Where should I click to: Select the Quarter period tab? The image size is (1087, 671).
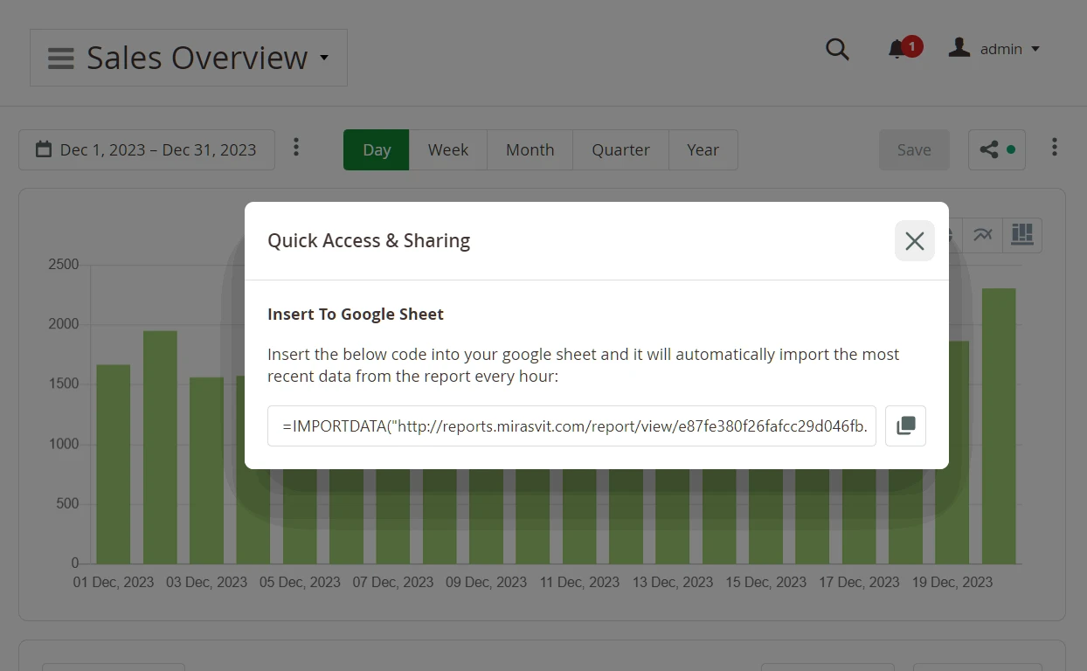click(x=620, y=149)
